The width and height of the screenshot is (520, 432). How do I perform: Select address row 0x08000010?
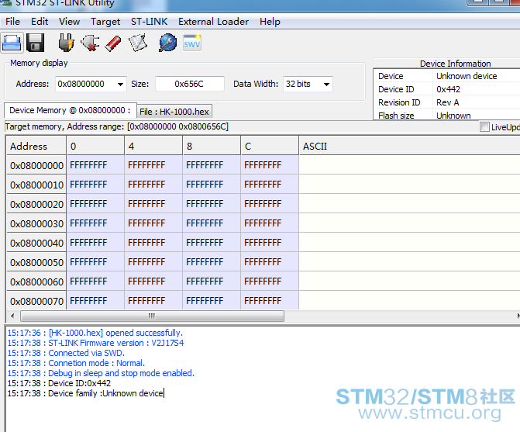click(37, 185)
